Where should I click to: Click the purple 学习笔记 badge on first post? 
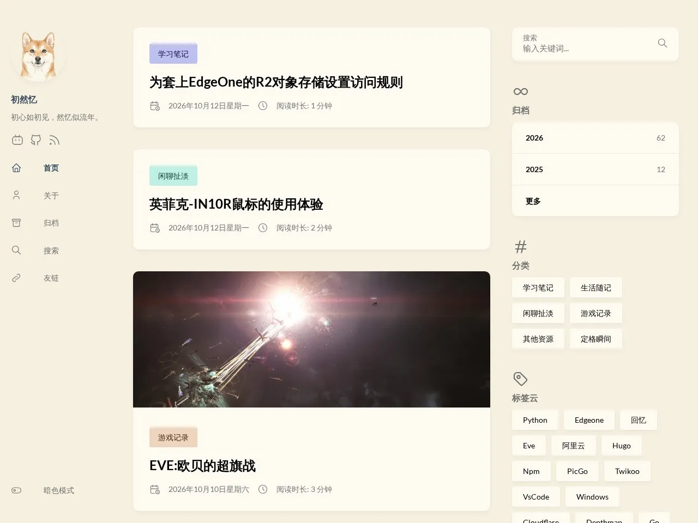[173, 54]
